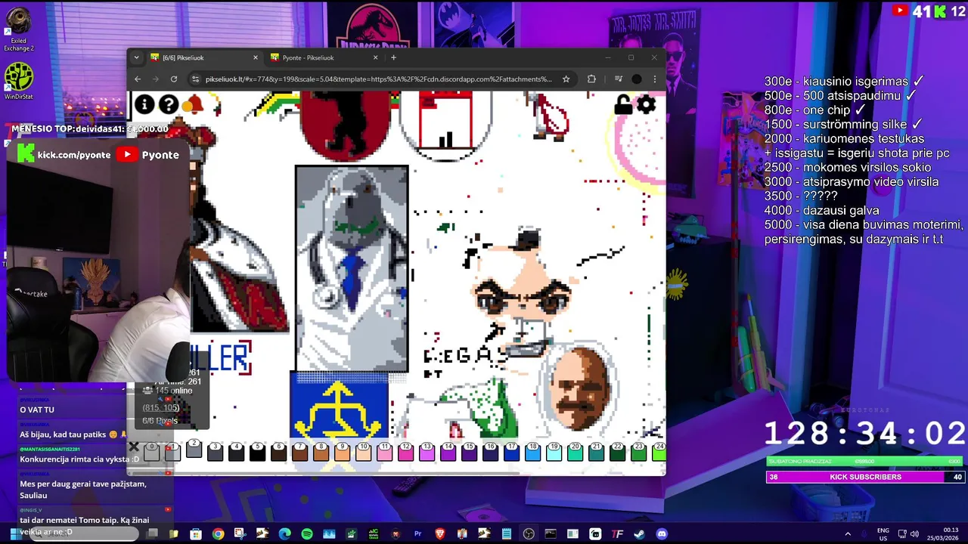Image resolution: width=968 pixels, height=544 pixels.
Task: Click the pigeon doctor pixel artwork
Action: coord(352,268)
